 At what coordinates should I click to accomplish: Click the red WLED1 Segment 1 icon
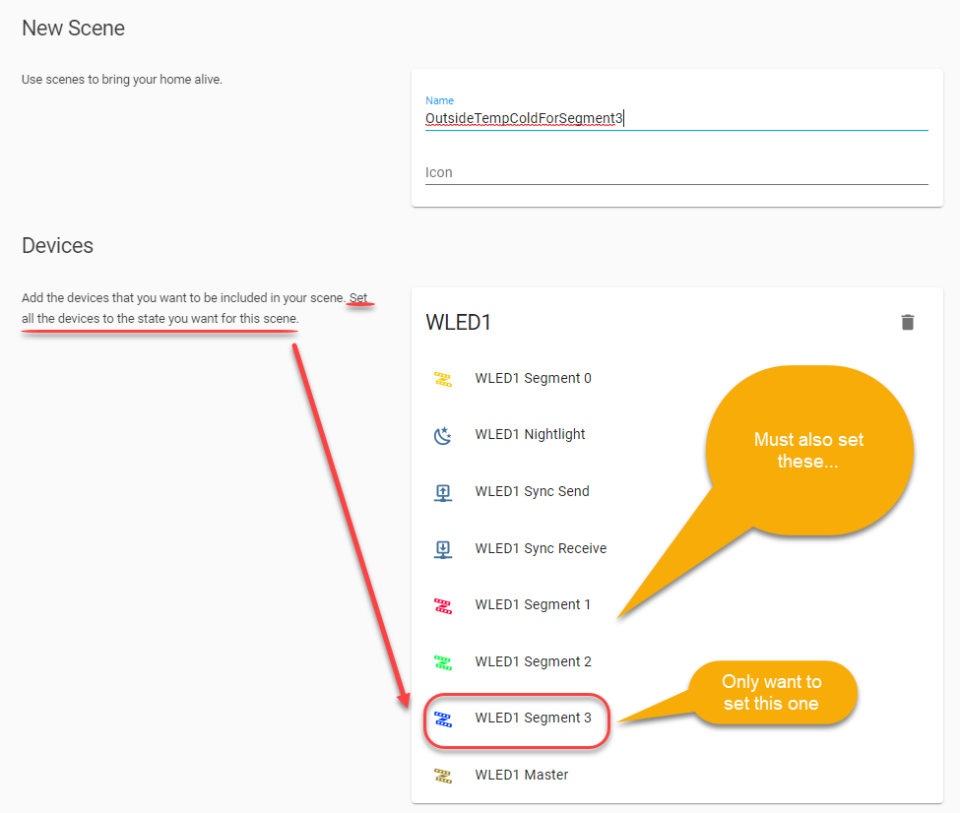point(443,605)
